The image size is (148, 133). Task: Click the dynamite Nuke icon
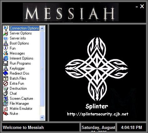click(6, 114)
